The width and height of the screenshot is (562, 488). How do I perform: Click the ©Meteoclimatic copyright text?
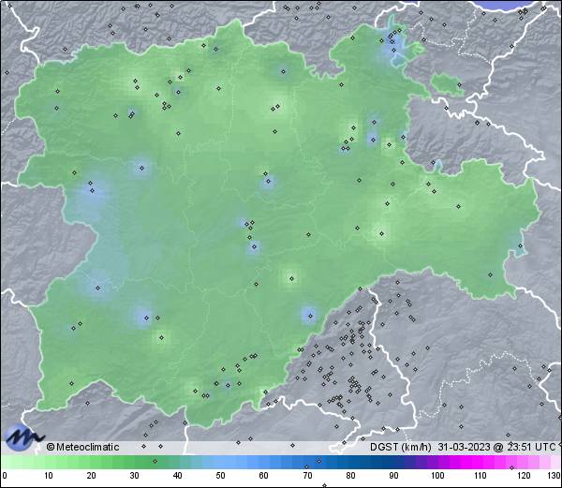[82, 447]
